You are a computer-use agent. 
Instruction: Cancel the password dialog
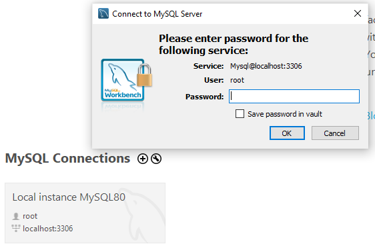(x=335, y=133)
